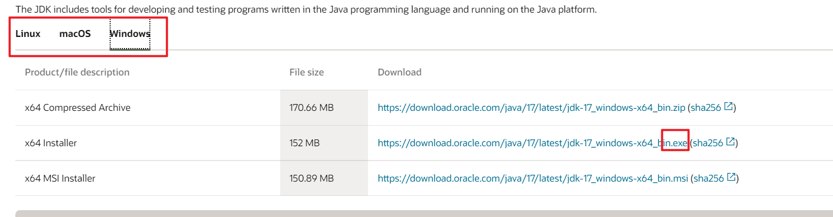Click the horizontal scrollbar below the table

[424, 213]
